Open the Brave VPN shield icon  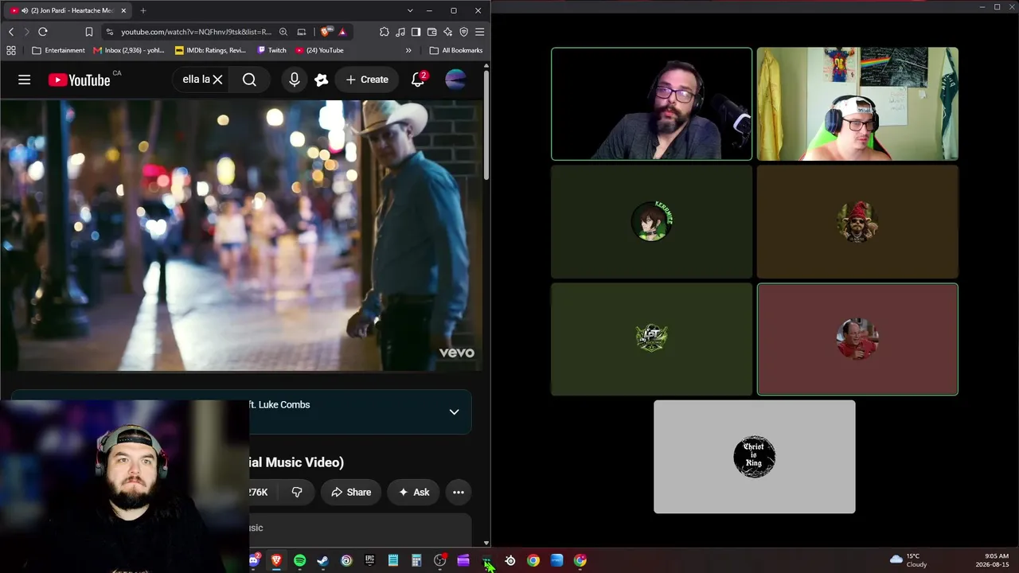[463, 32]
